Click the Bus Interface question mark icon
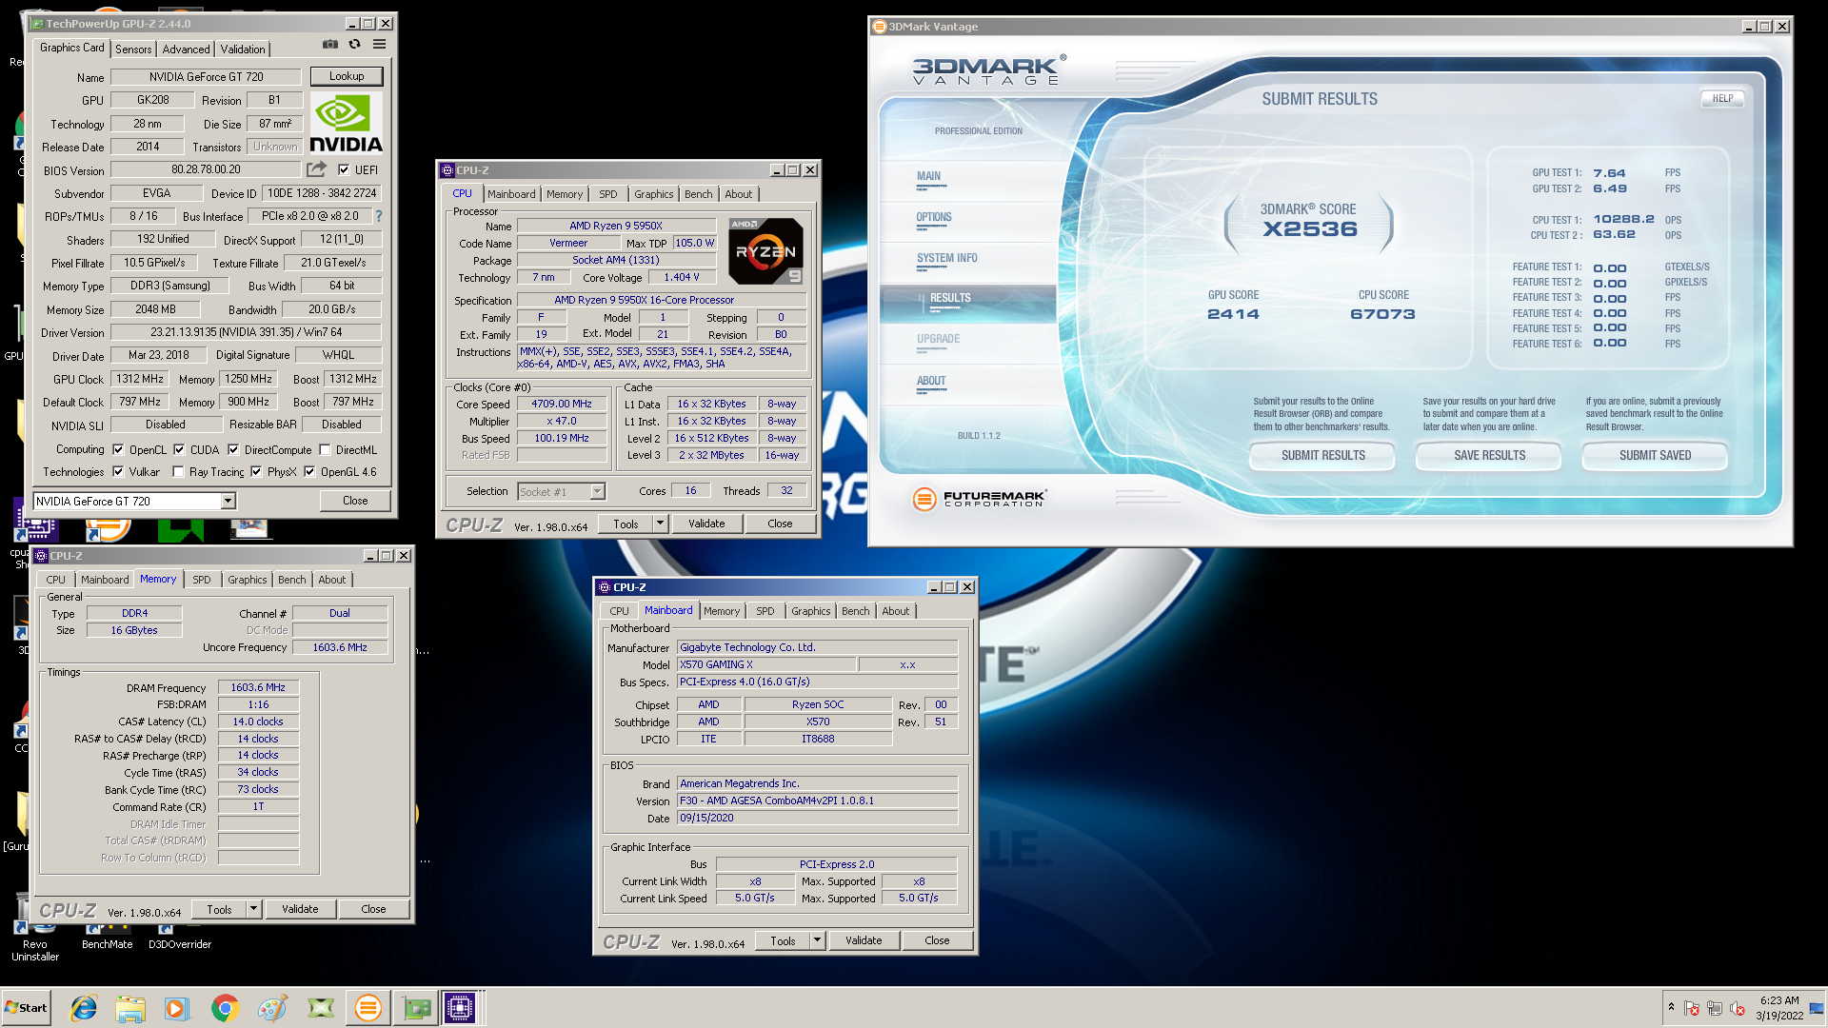Image resolution: width=1828 pixels, height=1028 pixels. [x=379, y=216]
